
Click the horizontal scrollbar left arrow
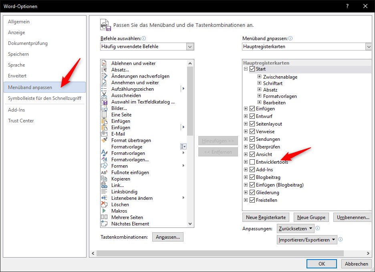click(x=93, y=253)
